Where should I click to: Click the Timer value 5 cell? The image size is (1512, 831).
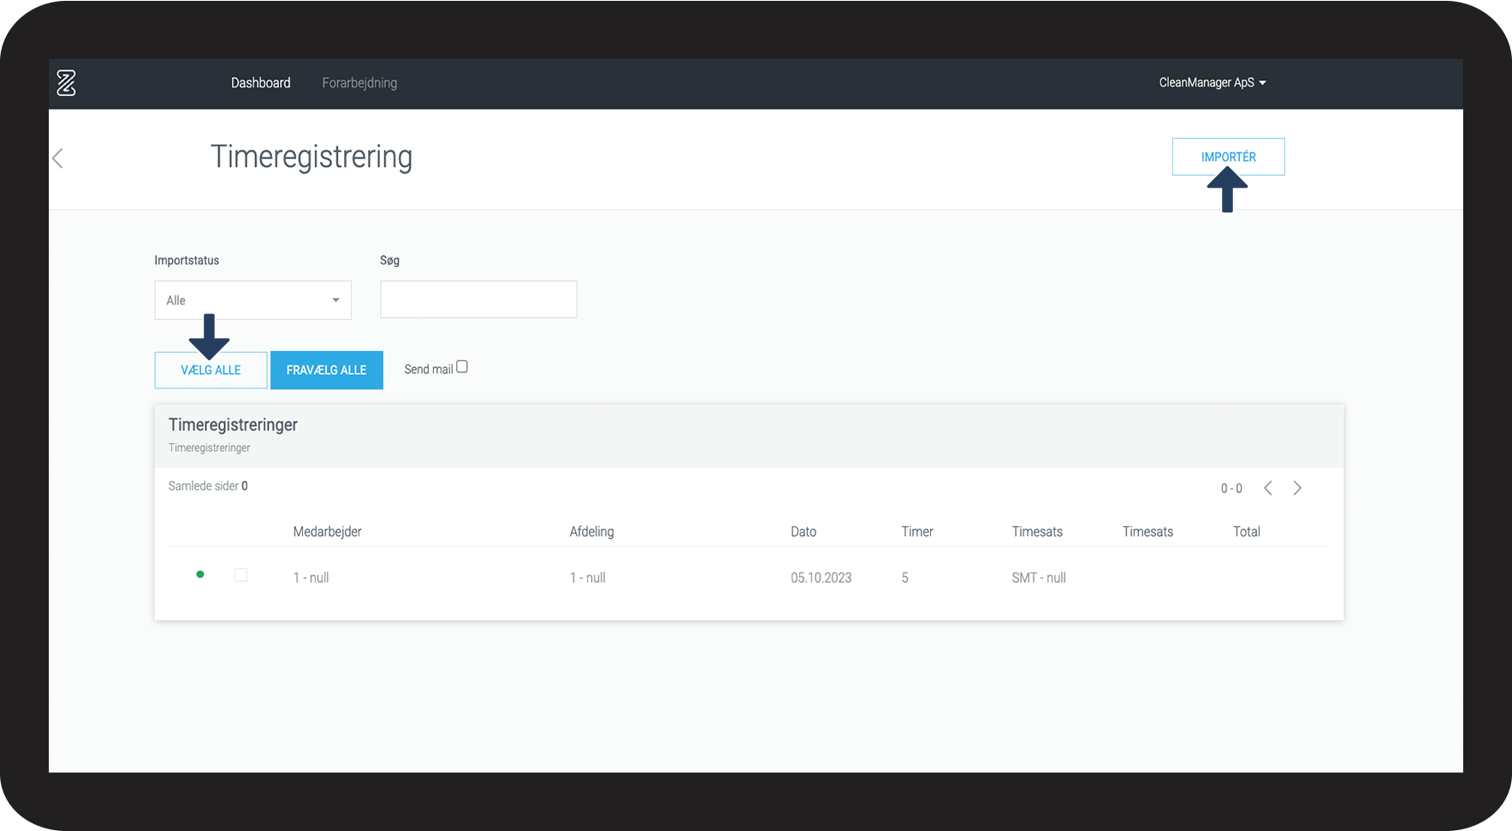pos(904,578)
